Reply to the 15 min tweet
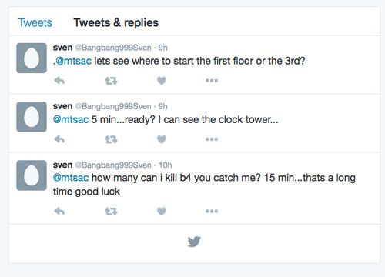 (x=59, y=211)
